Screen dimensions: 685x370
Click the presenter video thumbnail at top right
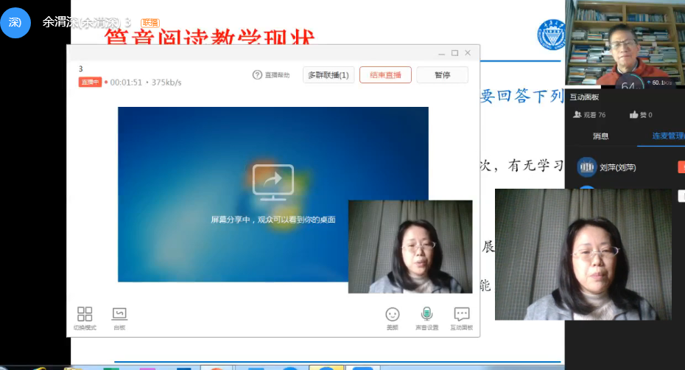tap(625, 41)
